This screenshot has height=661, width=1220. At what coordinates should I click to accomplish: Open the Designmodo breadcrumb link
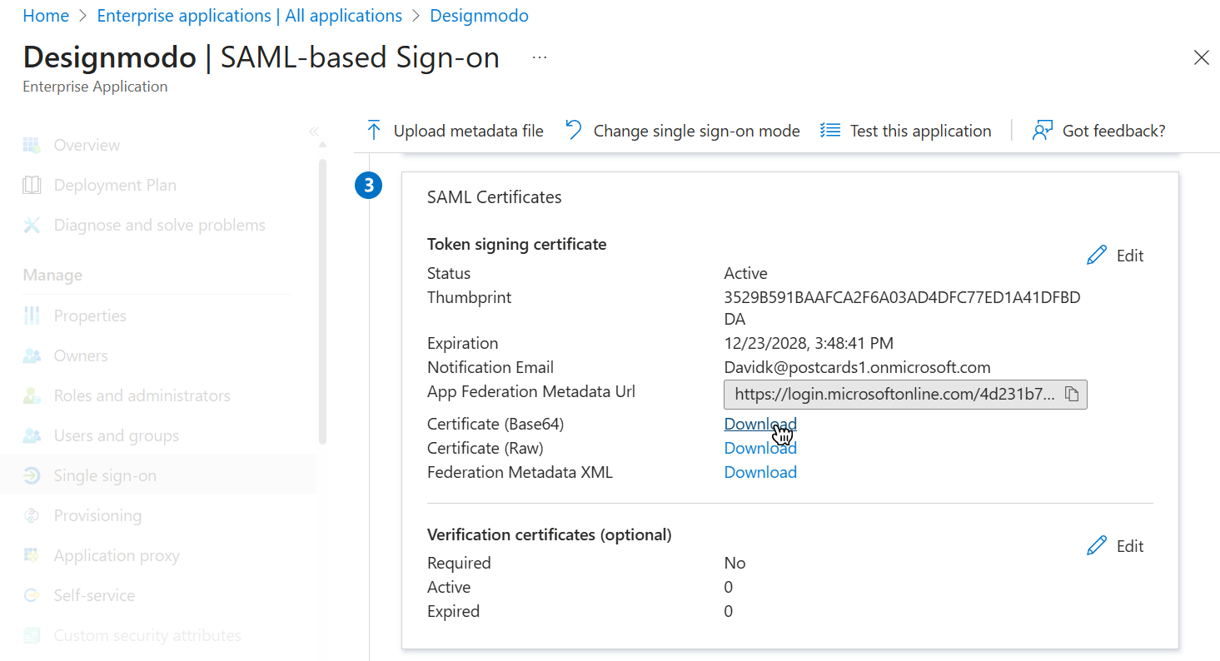[x=479, y=16]
